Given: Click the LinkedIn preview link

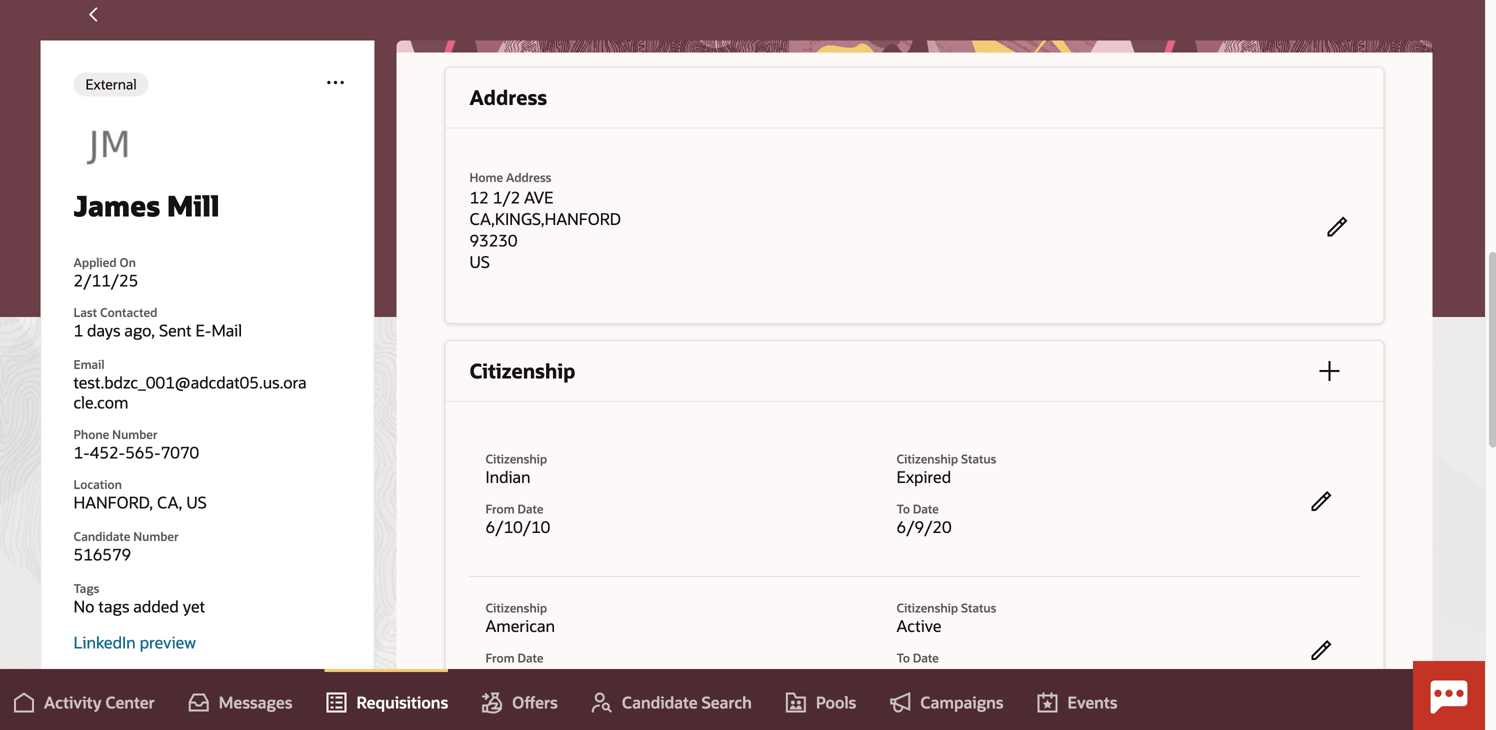Looking at the screenshot, I should click(134, 642).
